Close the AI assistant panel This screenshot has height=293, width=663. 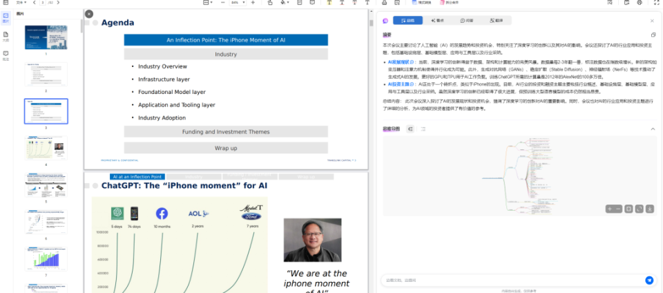tap(652, 21)
